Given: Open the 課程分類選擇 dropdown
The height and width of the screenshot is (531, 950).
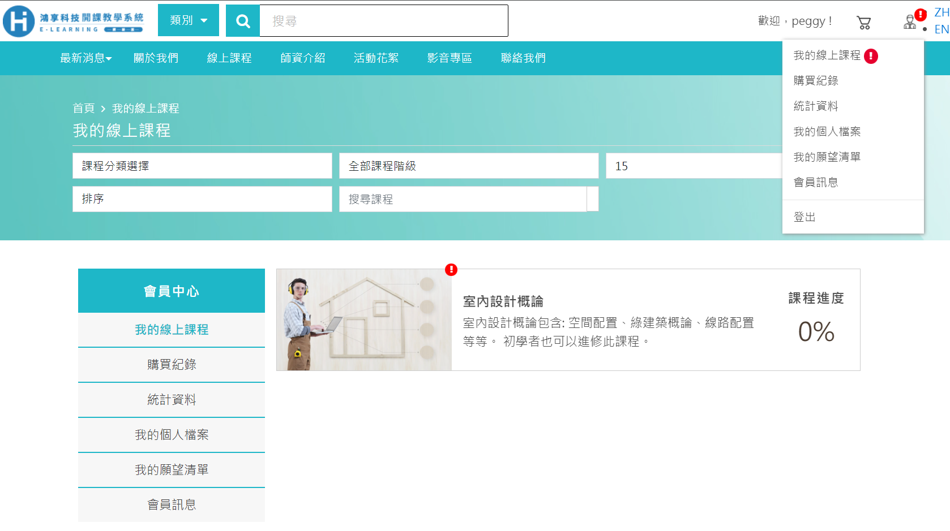Looking at the screenshot, I should coord(202,166).
